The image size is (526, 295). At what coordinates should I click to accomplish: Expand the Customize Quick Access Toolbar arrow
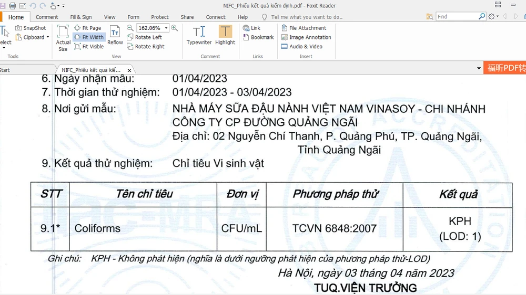point(64,6)
